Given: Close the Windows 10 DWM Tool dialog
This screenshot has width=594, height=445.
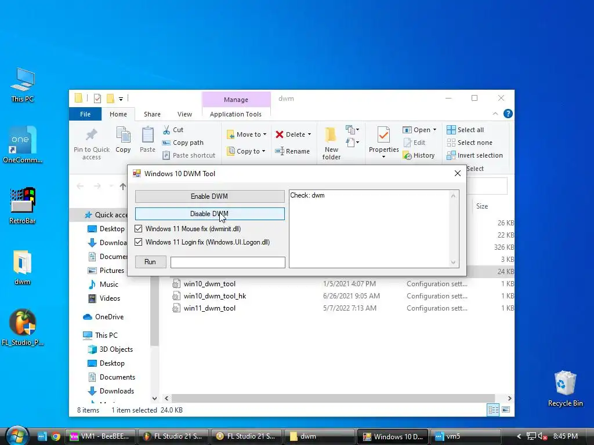Looking at the screenshot, I should coord(457,173).
